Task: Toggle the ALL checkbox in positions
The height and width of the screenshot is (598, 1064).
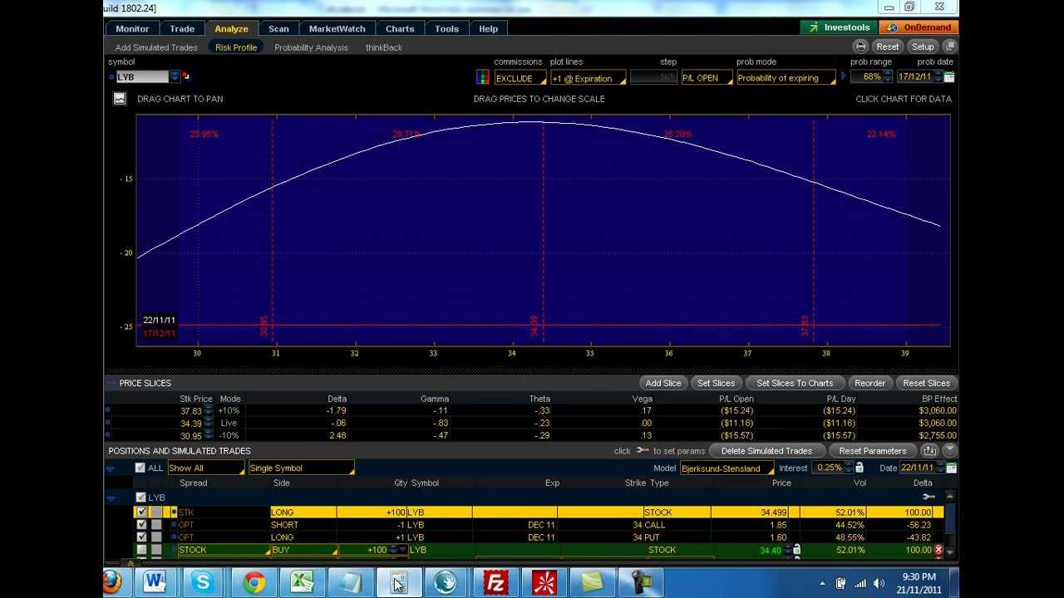Action: point(140,468)
